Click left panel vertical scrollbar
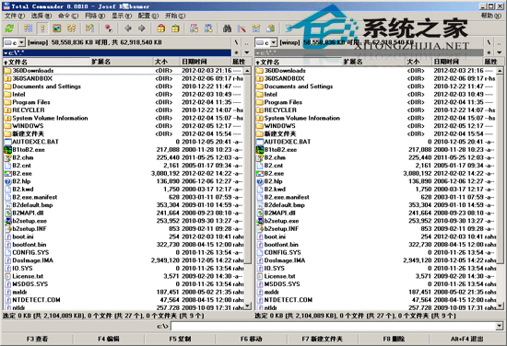This screenshot has height=346, width=507. pyautogui.click(x=247, y=188)
